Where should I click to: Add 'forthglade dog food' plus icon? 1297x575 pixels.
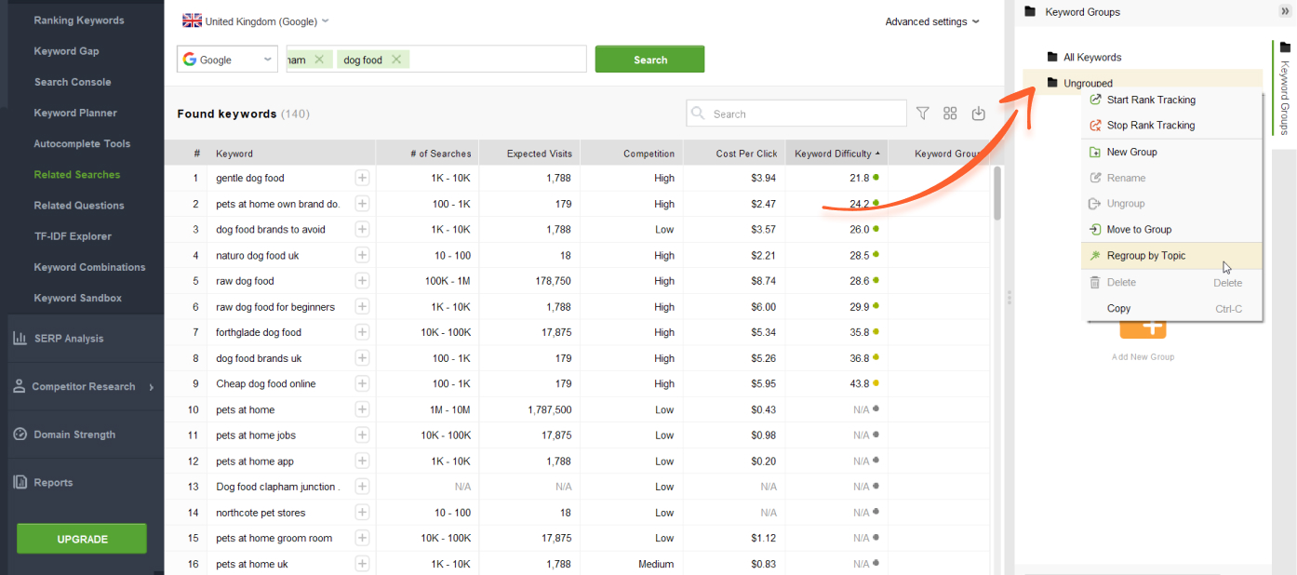pos(362,332)
